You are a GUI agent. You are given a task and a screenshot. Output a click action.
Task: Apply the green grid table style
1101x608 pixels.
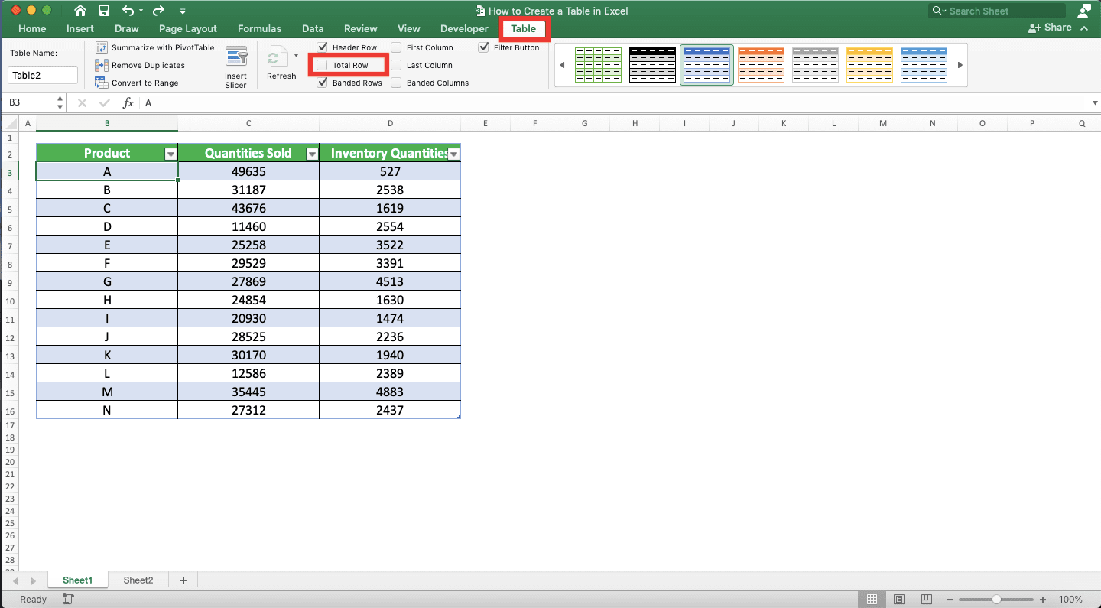click(x=598, y=65)
